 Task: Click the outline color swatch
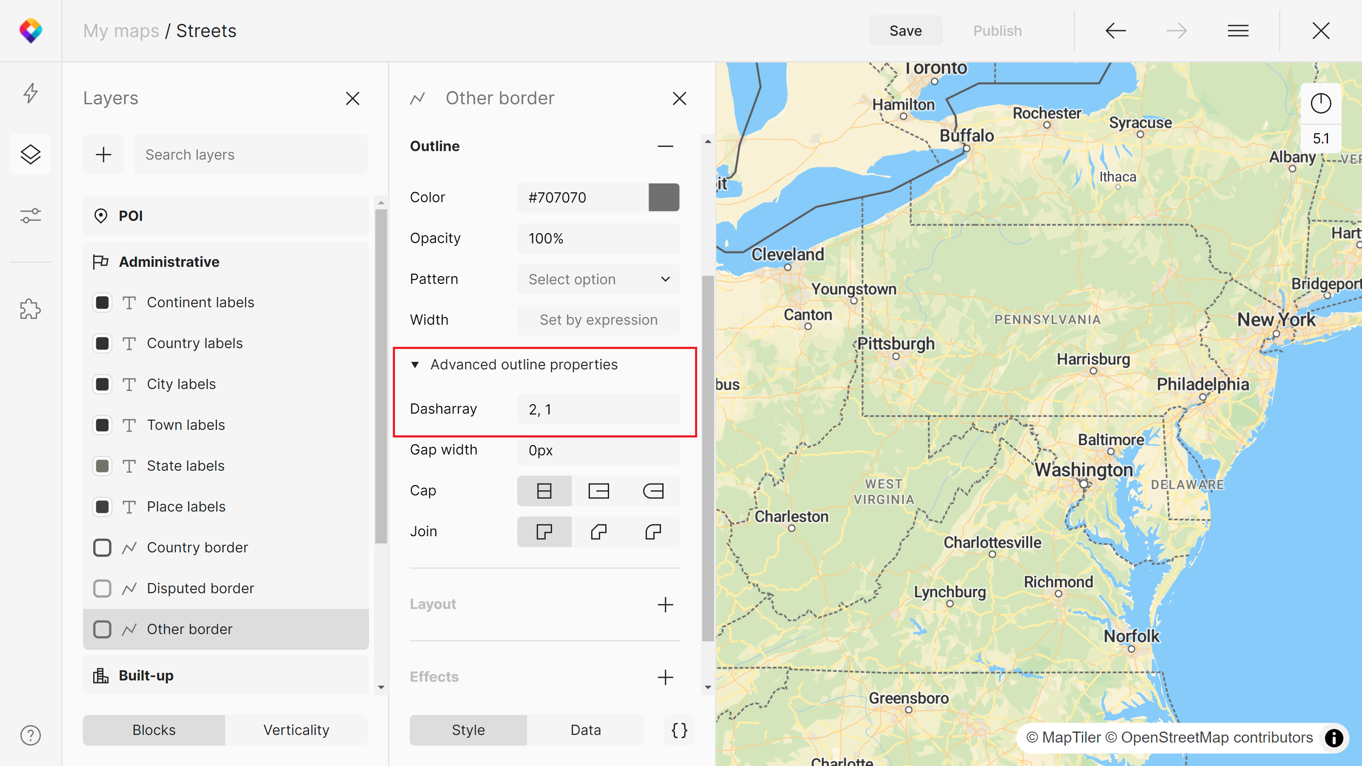(x=664, y=197)
